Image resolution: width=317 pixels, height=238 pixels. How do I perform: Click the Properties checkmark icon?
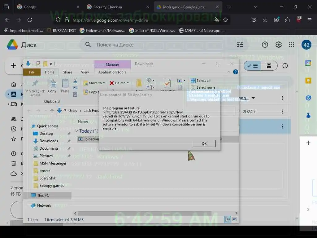coord(167,83)
